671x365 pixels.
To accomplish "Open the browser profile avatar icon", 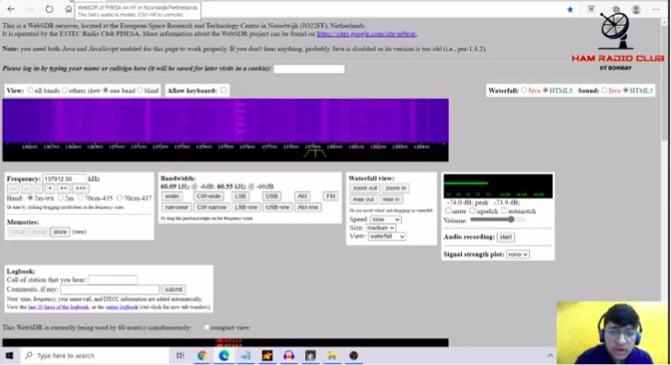I will point(636,9).
